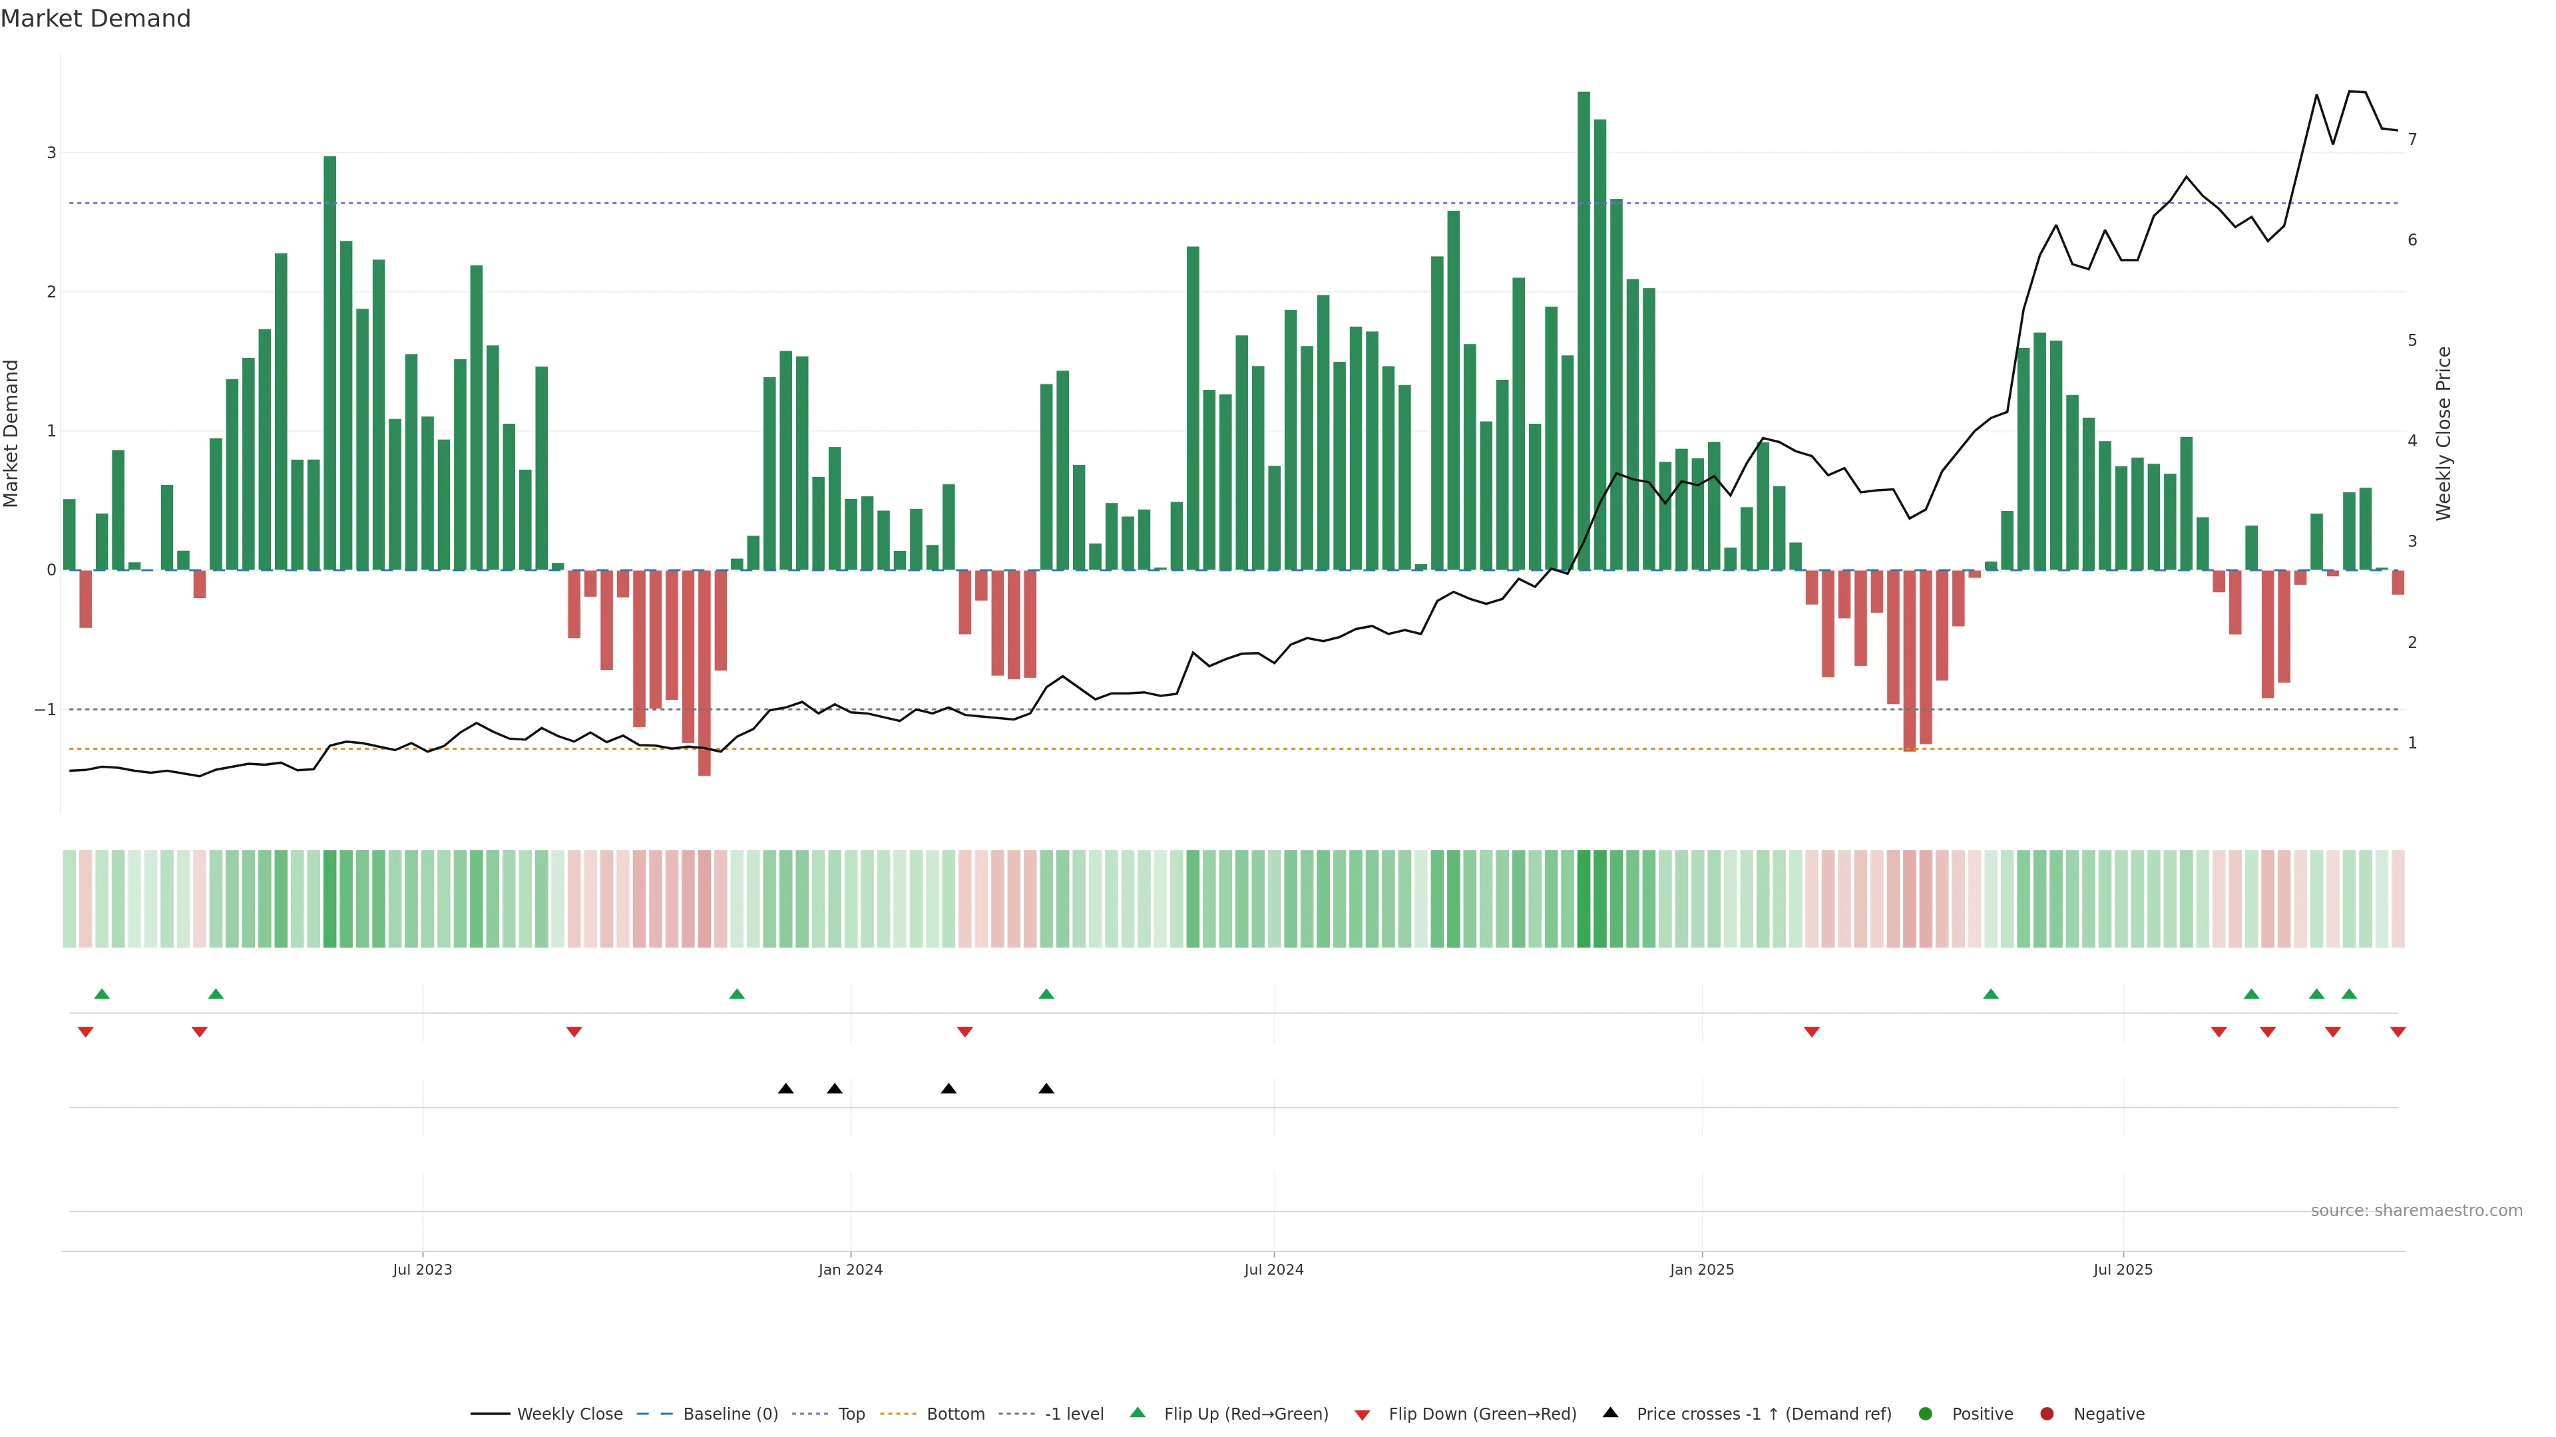The height and width of the screenshot is (1437, 2556).
Task: Click the Jul 2025 x-axis label
Action: click(x=2123, y=1271)
